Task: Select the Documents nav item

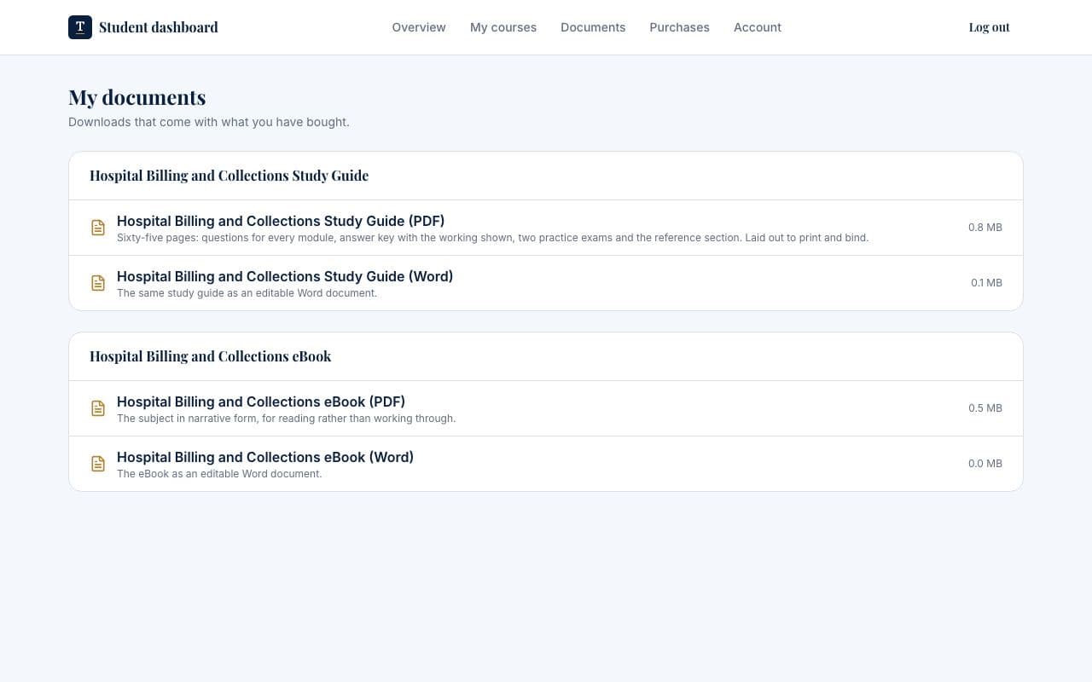Action: click(x=593, y=27)
